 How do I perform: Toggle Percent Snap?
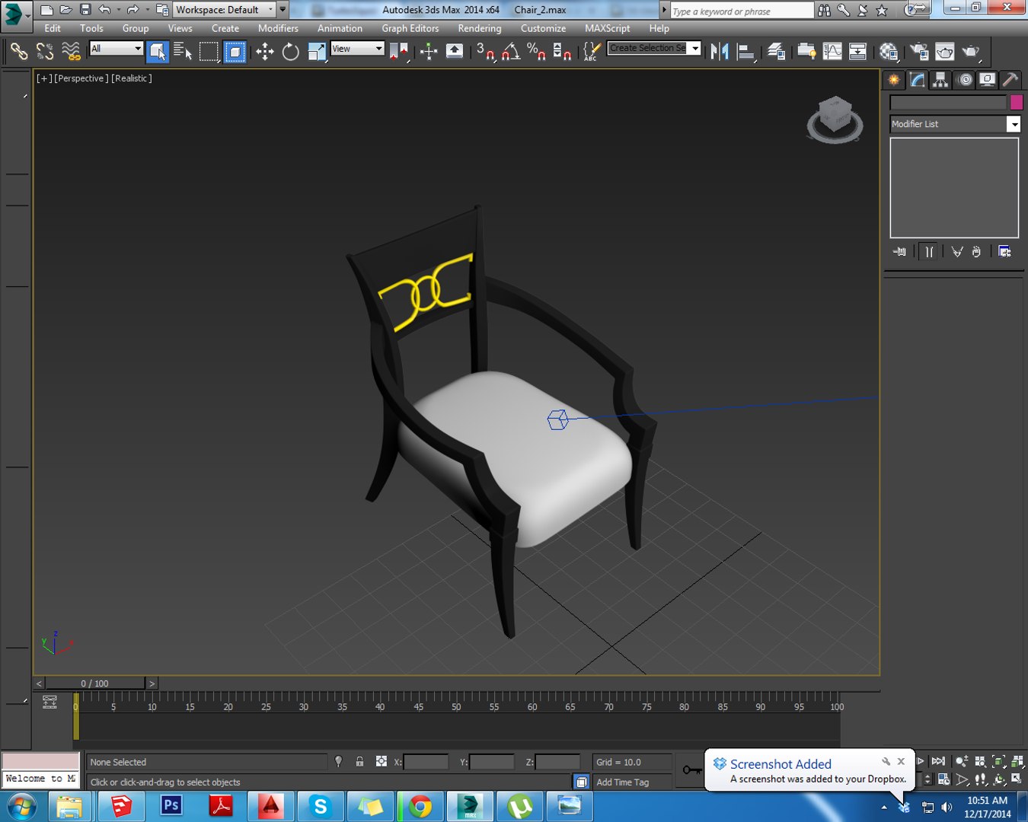(x=537, y=51)
